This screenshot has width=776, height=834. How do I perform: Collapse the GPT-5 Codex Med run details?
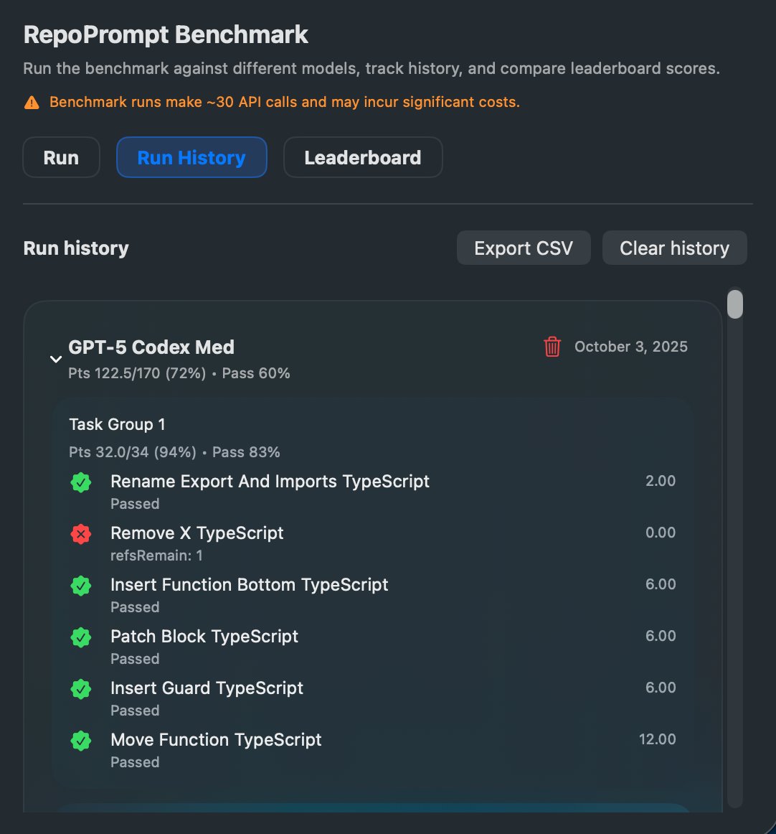coord(55,359)
